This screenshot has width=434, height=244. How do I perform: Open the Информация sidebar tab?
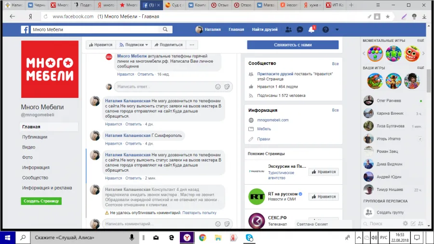pyautogui.click(x=36, y=167)
